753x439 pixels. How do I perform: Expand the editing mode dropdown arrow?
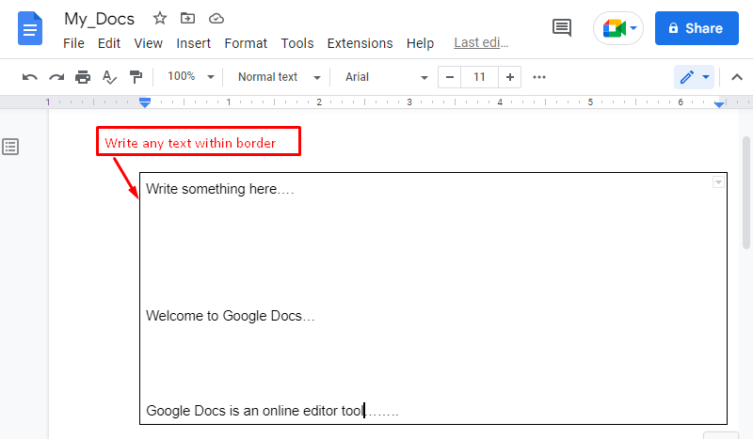706,77
